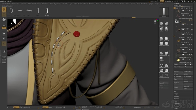Image resolution: width=196 pixels, height=110 pixels.
Task: Select the pCube1 insert mesh
Action: coord(47,11)
